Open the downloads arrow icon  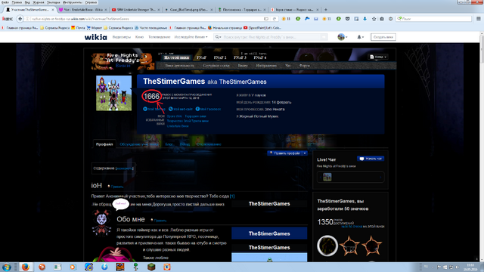click(x=365, y=19)
